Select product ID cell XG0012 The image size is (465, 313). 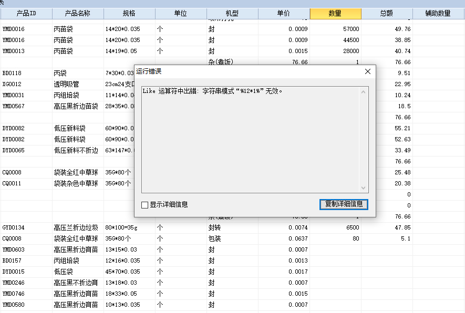26,84
